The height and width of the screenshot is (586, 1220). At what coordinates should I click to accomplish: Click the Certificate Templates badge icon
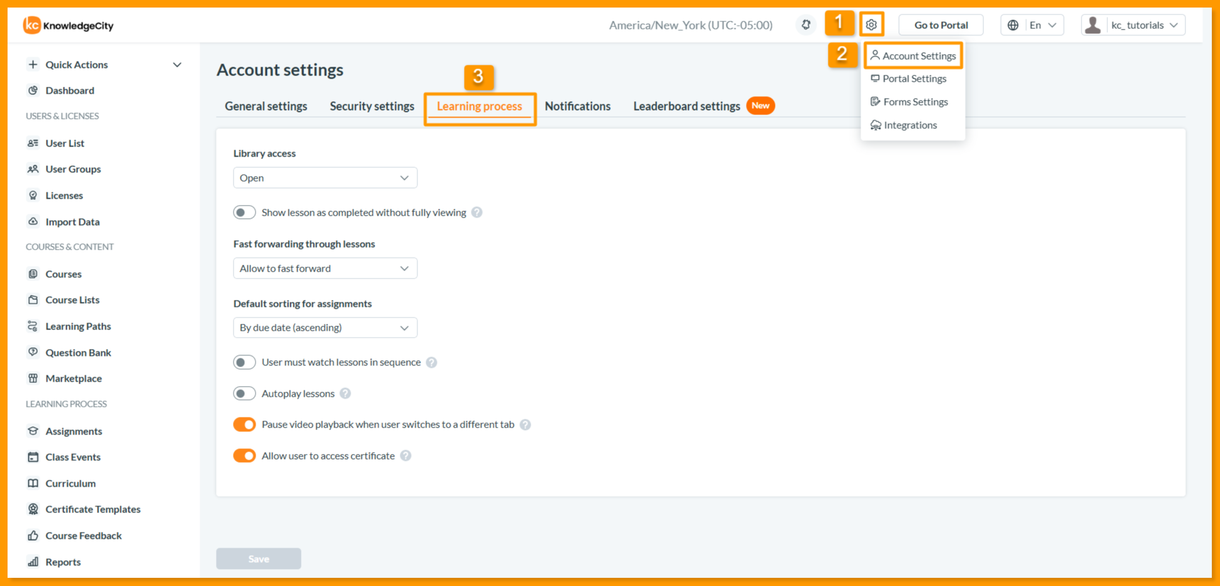pyautogui.click(x=33, y=509)
